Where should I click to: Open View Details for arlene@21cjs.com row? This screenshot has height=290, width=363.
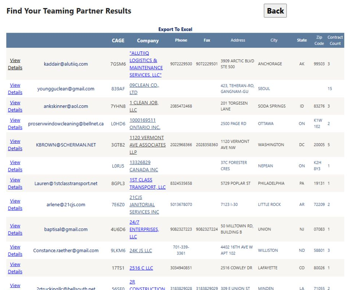pos(15,204)
